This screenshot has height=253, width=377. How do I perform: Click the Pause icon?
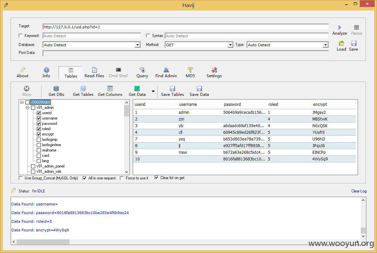pyautogui.click(x=357, y=27)
